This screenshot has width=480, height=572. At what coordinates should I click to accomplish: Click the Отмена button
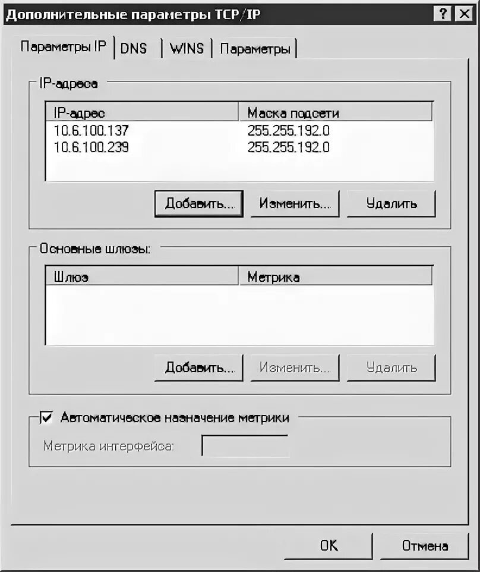[425, 546]
